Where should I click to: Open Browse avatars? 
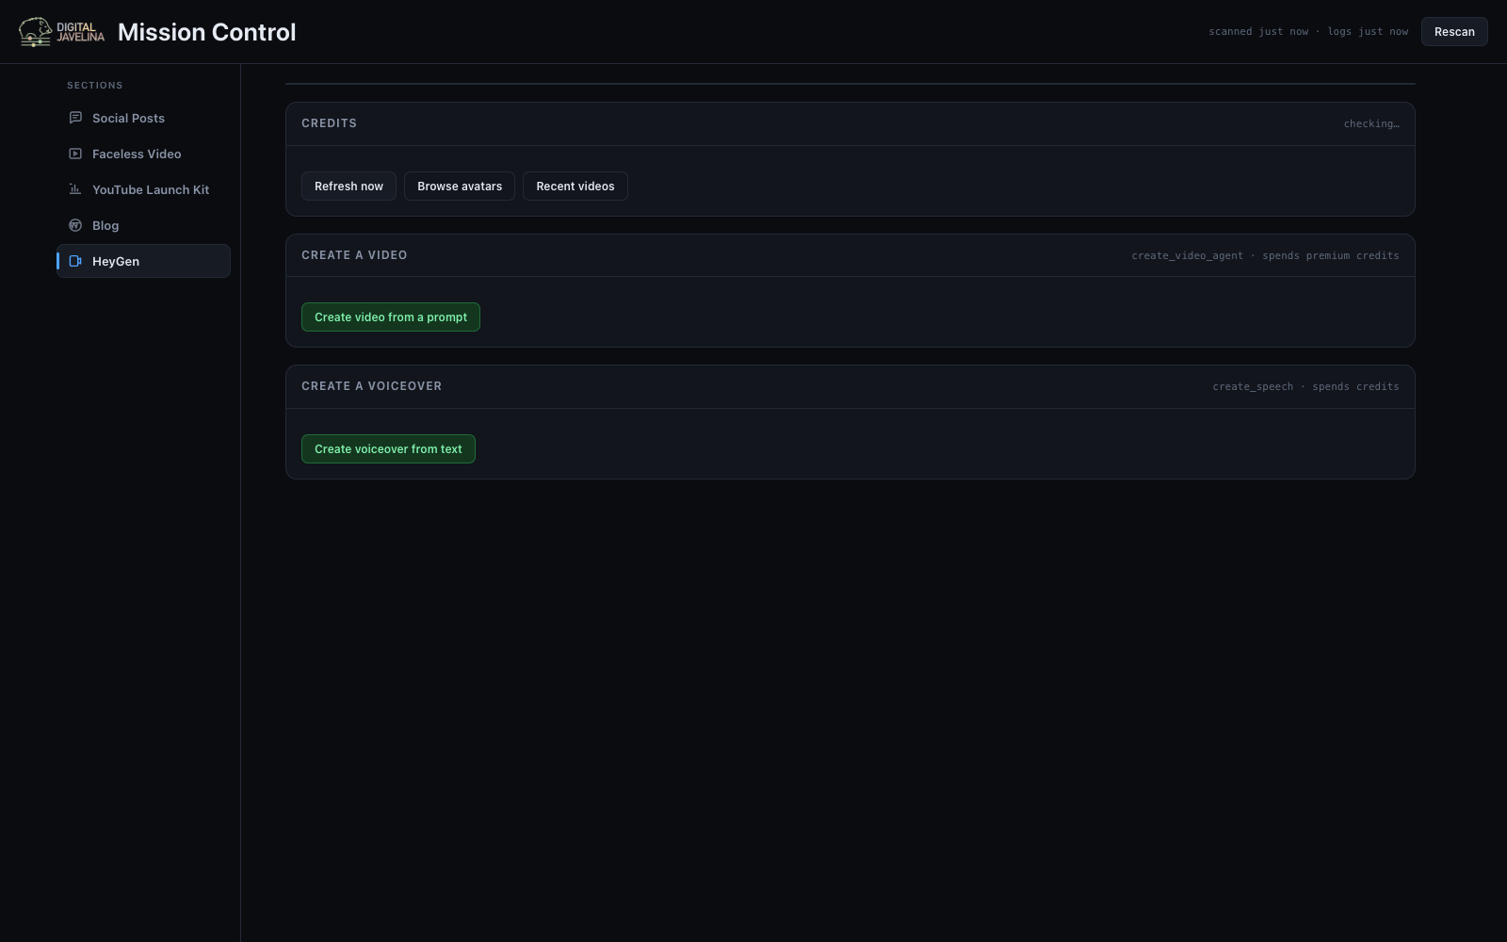pos(460,187)
